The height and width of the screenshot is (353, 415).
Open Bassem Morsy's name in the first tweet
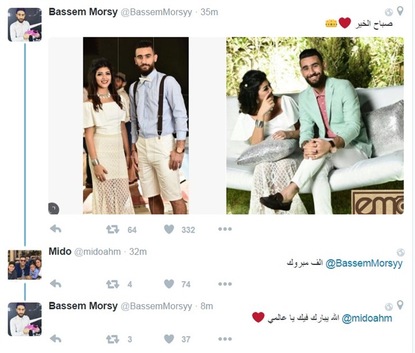[83, 12]
